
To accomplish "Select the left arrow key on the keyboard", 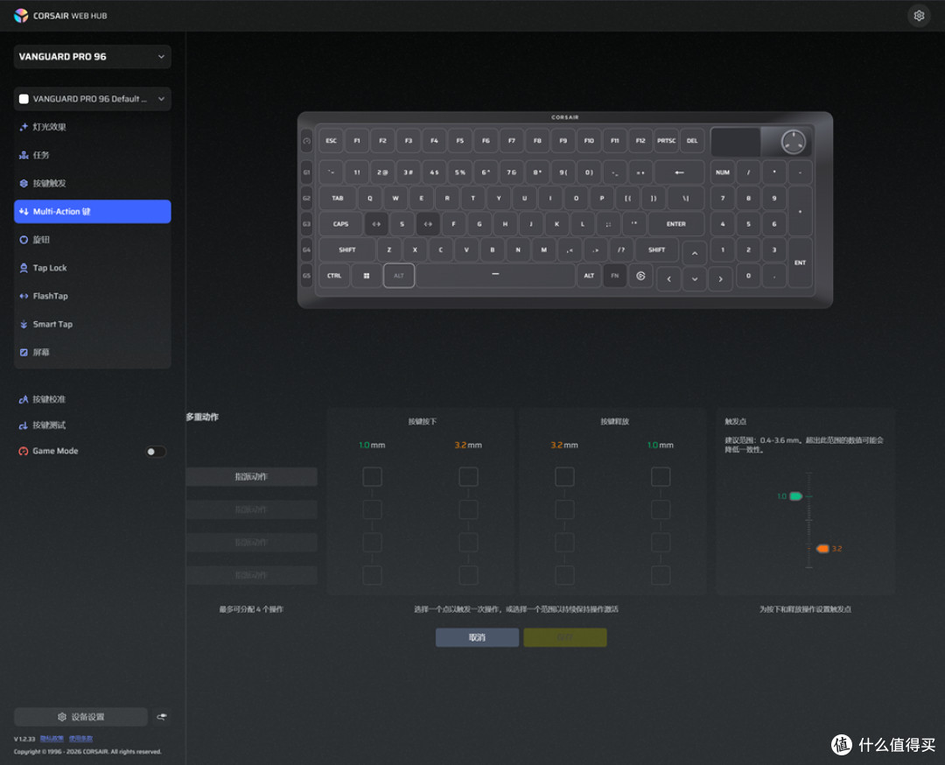I will [669, 278].
